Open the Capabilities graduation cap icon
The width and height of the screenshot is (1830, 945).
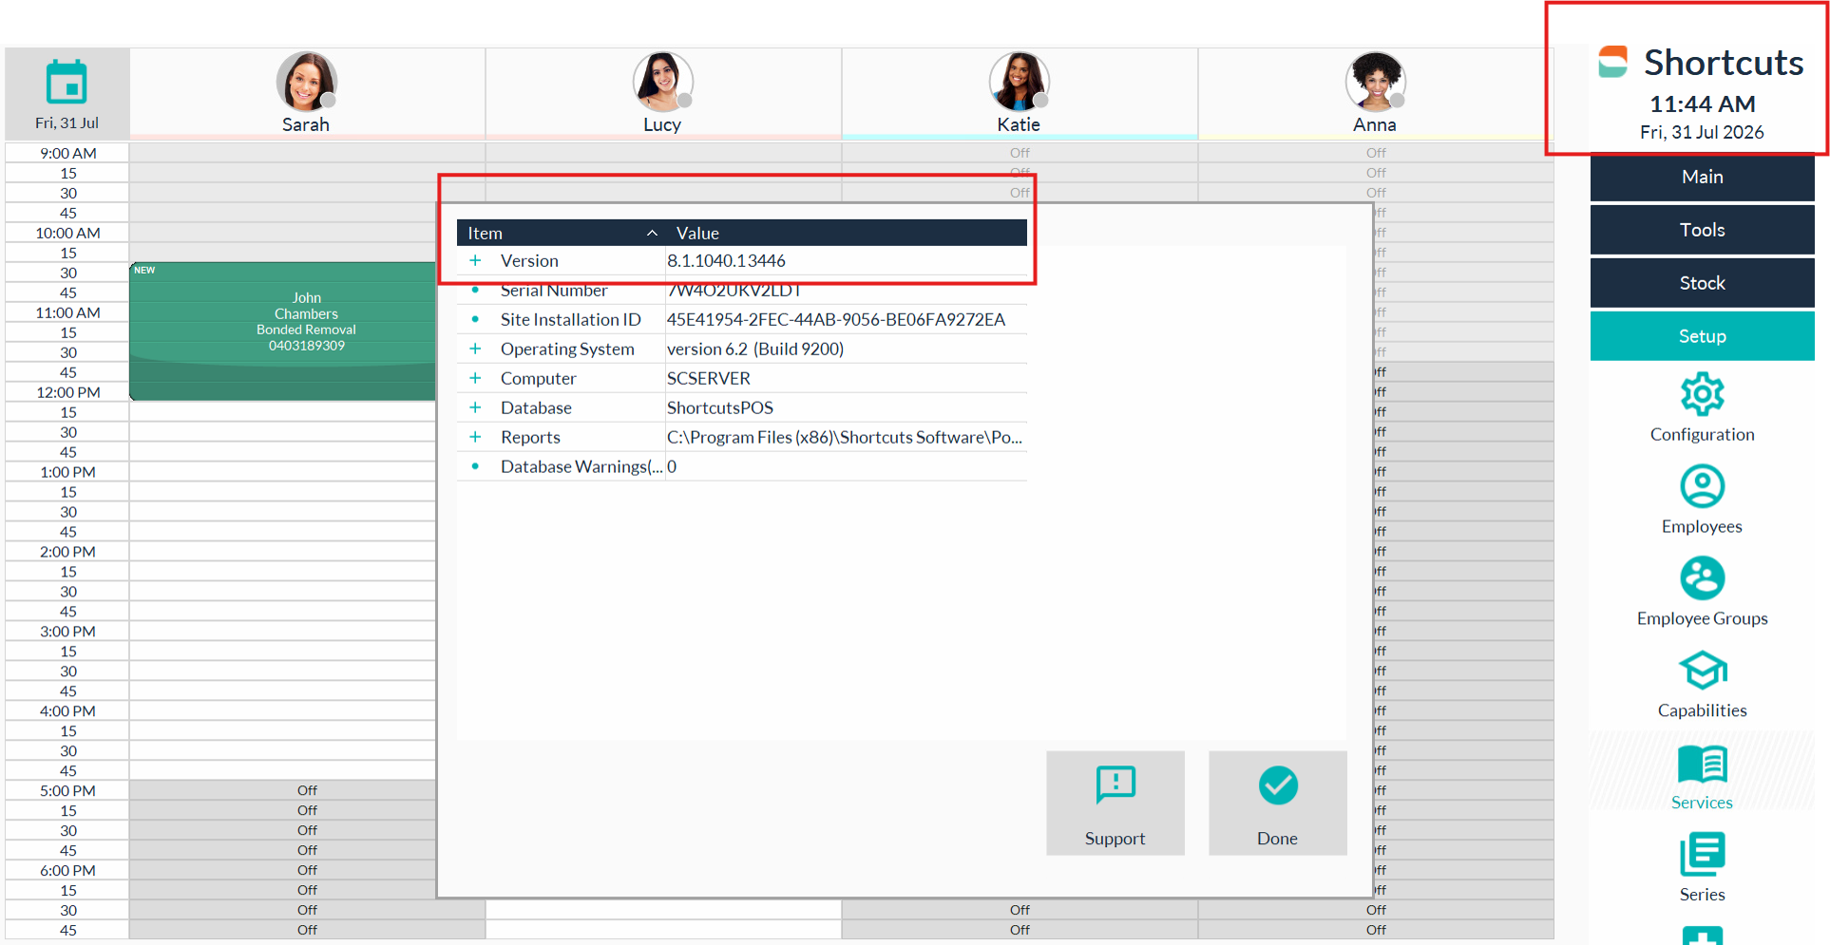click(1702, 671)
